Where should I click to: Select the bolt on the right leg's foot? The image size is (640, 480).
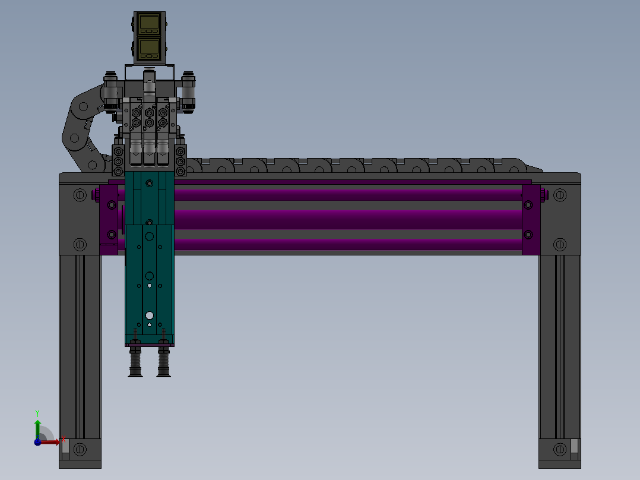[x=560, y=449]
